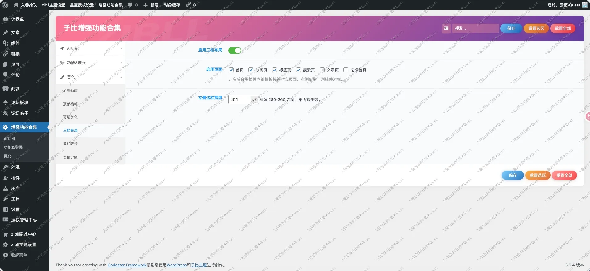
Task: Open 多栏表情 settings tab
Action: click(x=90, y=144)
